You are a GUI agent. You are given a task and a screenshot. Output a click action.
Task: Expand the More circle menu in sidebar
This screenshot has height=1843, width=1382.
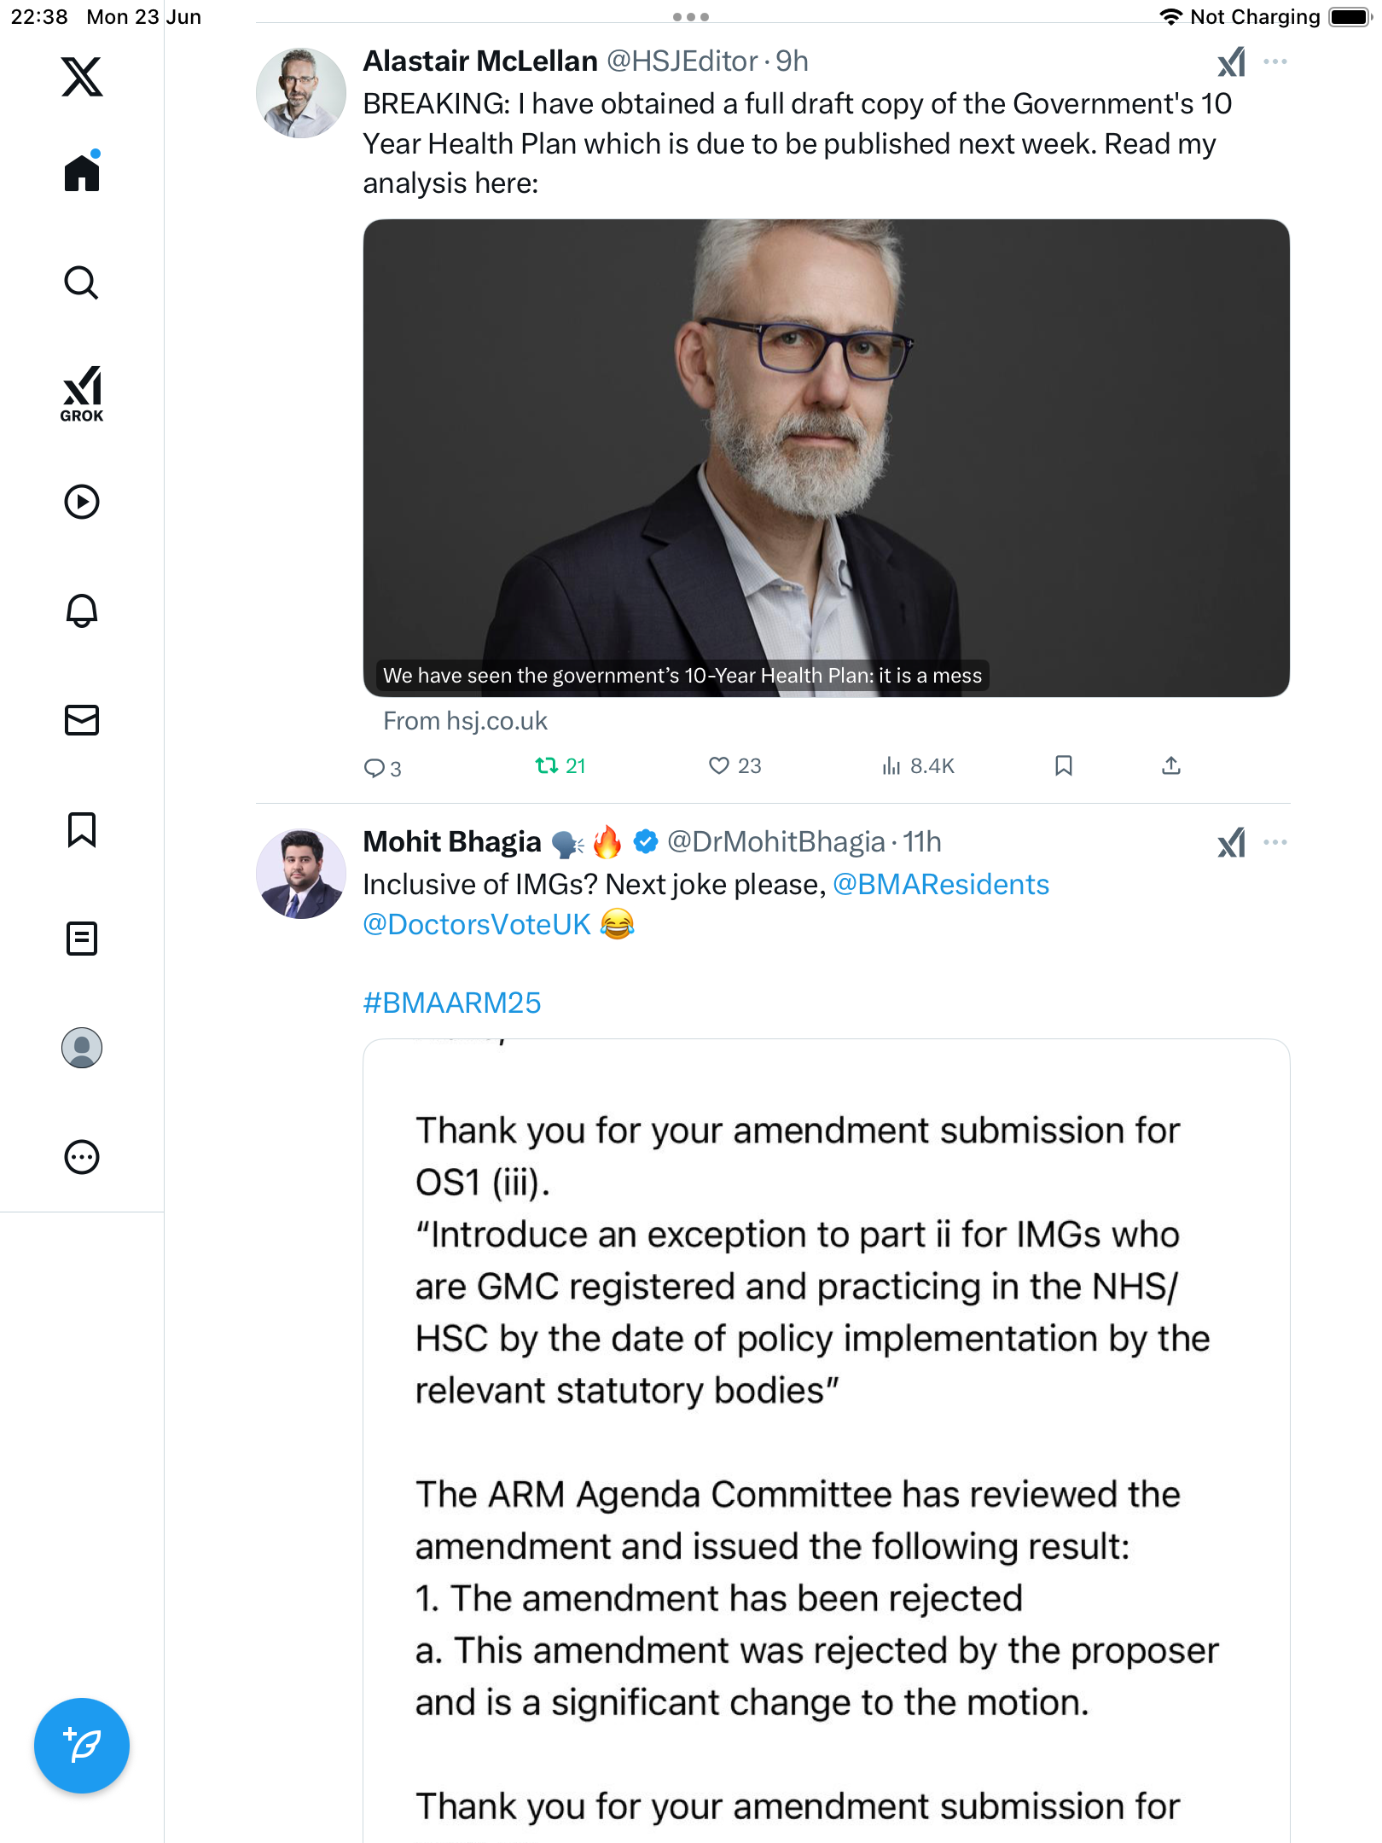[82, 1157]
